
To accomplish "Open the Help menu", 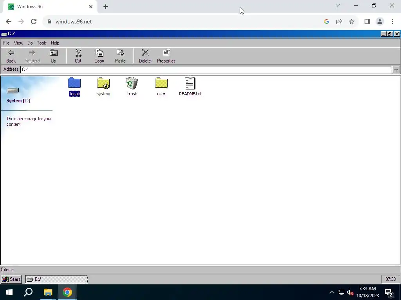I will pos(55,43).
